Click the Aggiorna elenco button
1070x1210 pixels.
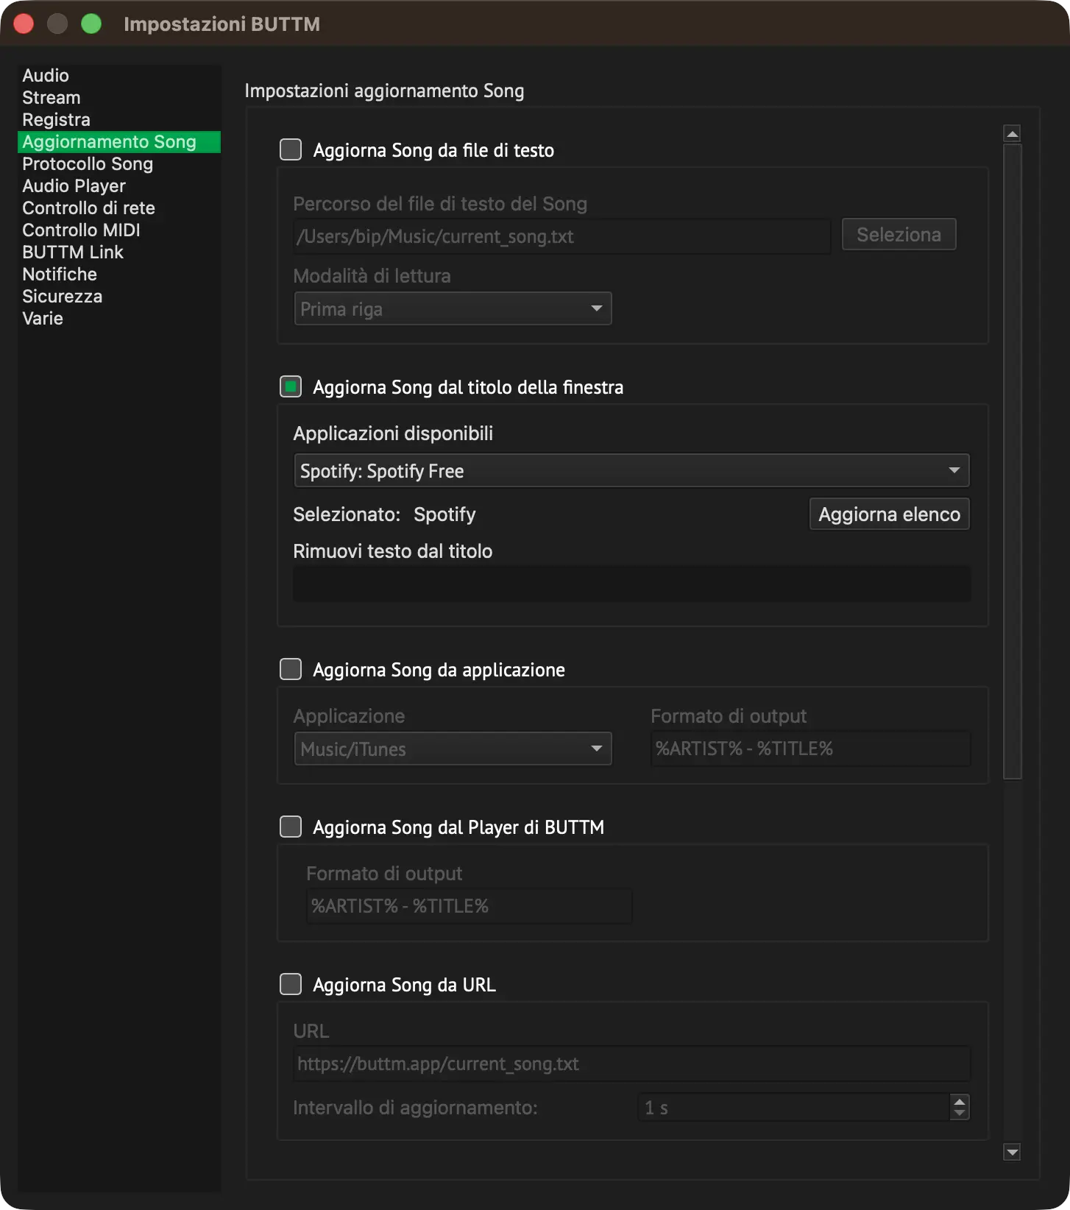pyautogui.click(x=889, y=514)
